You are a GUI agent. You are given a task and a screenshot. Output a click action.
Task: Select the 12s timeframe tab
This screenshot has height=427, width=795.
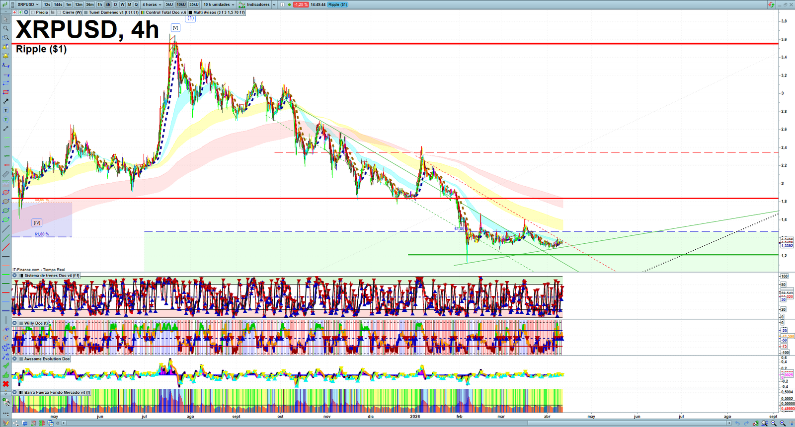pyautogui.click(x=47, y=4)
